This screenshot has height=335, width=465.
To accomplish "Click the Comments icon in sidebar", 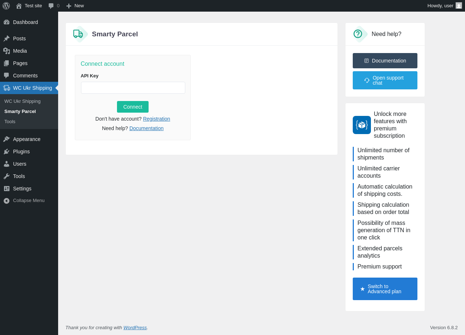I will tap(7, 76).
